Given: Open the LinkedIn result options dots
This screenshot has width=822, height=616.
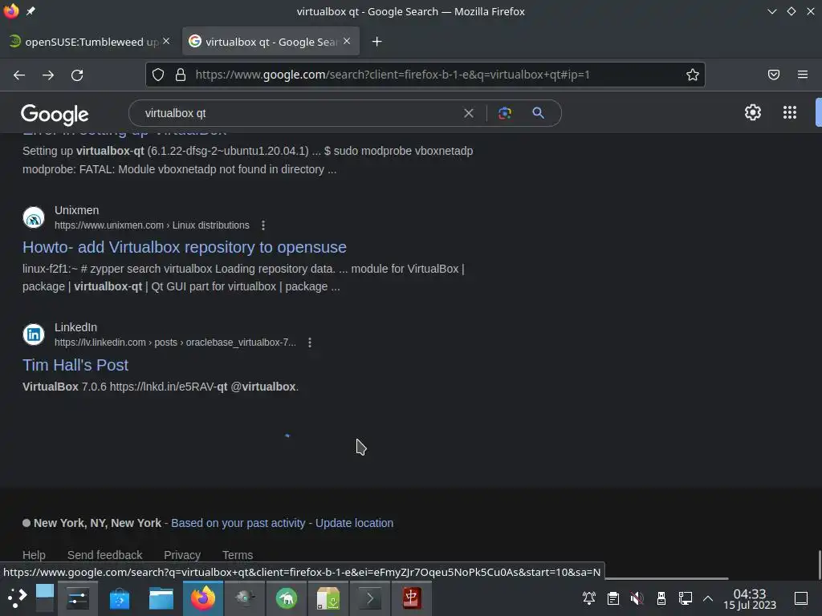Looking at the screenshot, I should point(310,342).
